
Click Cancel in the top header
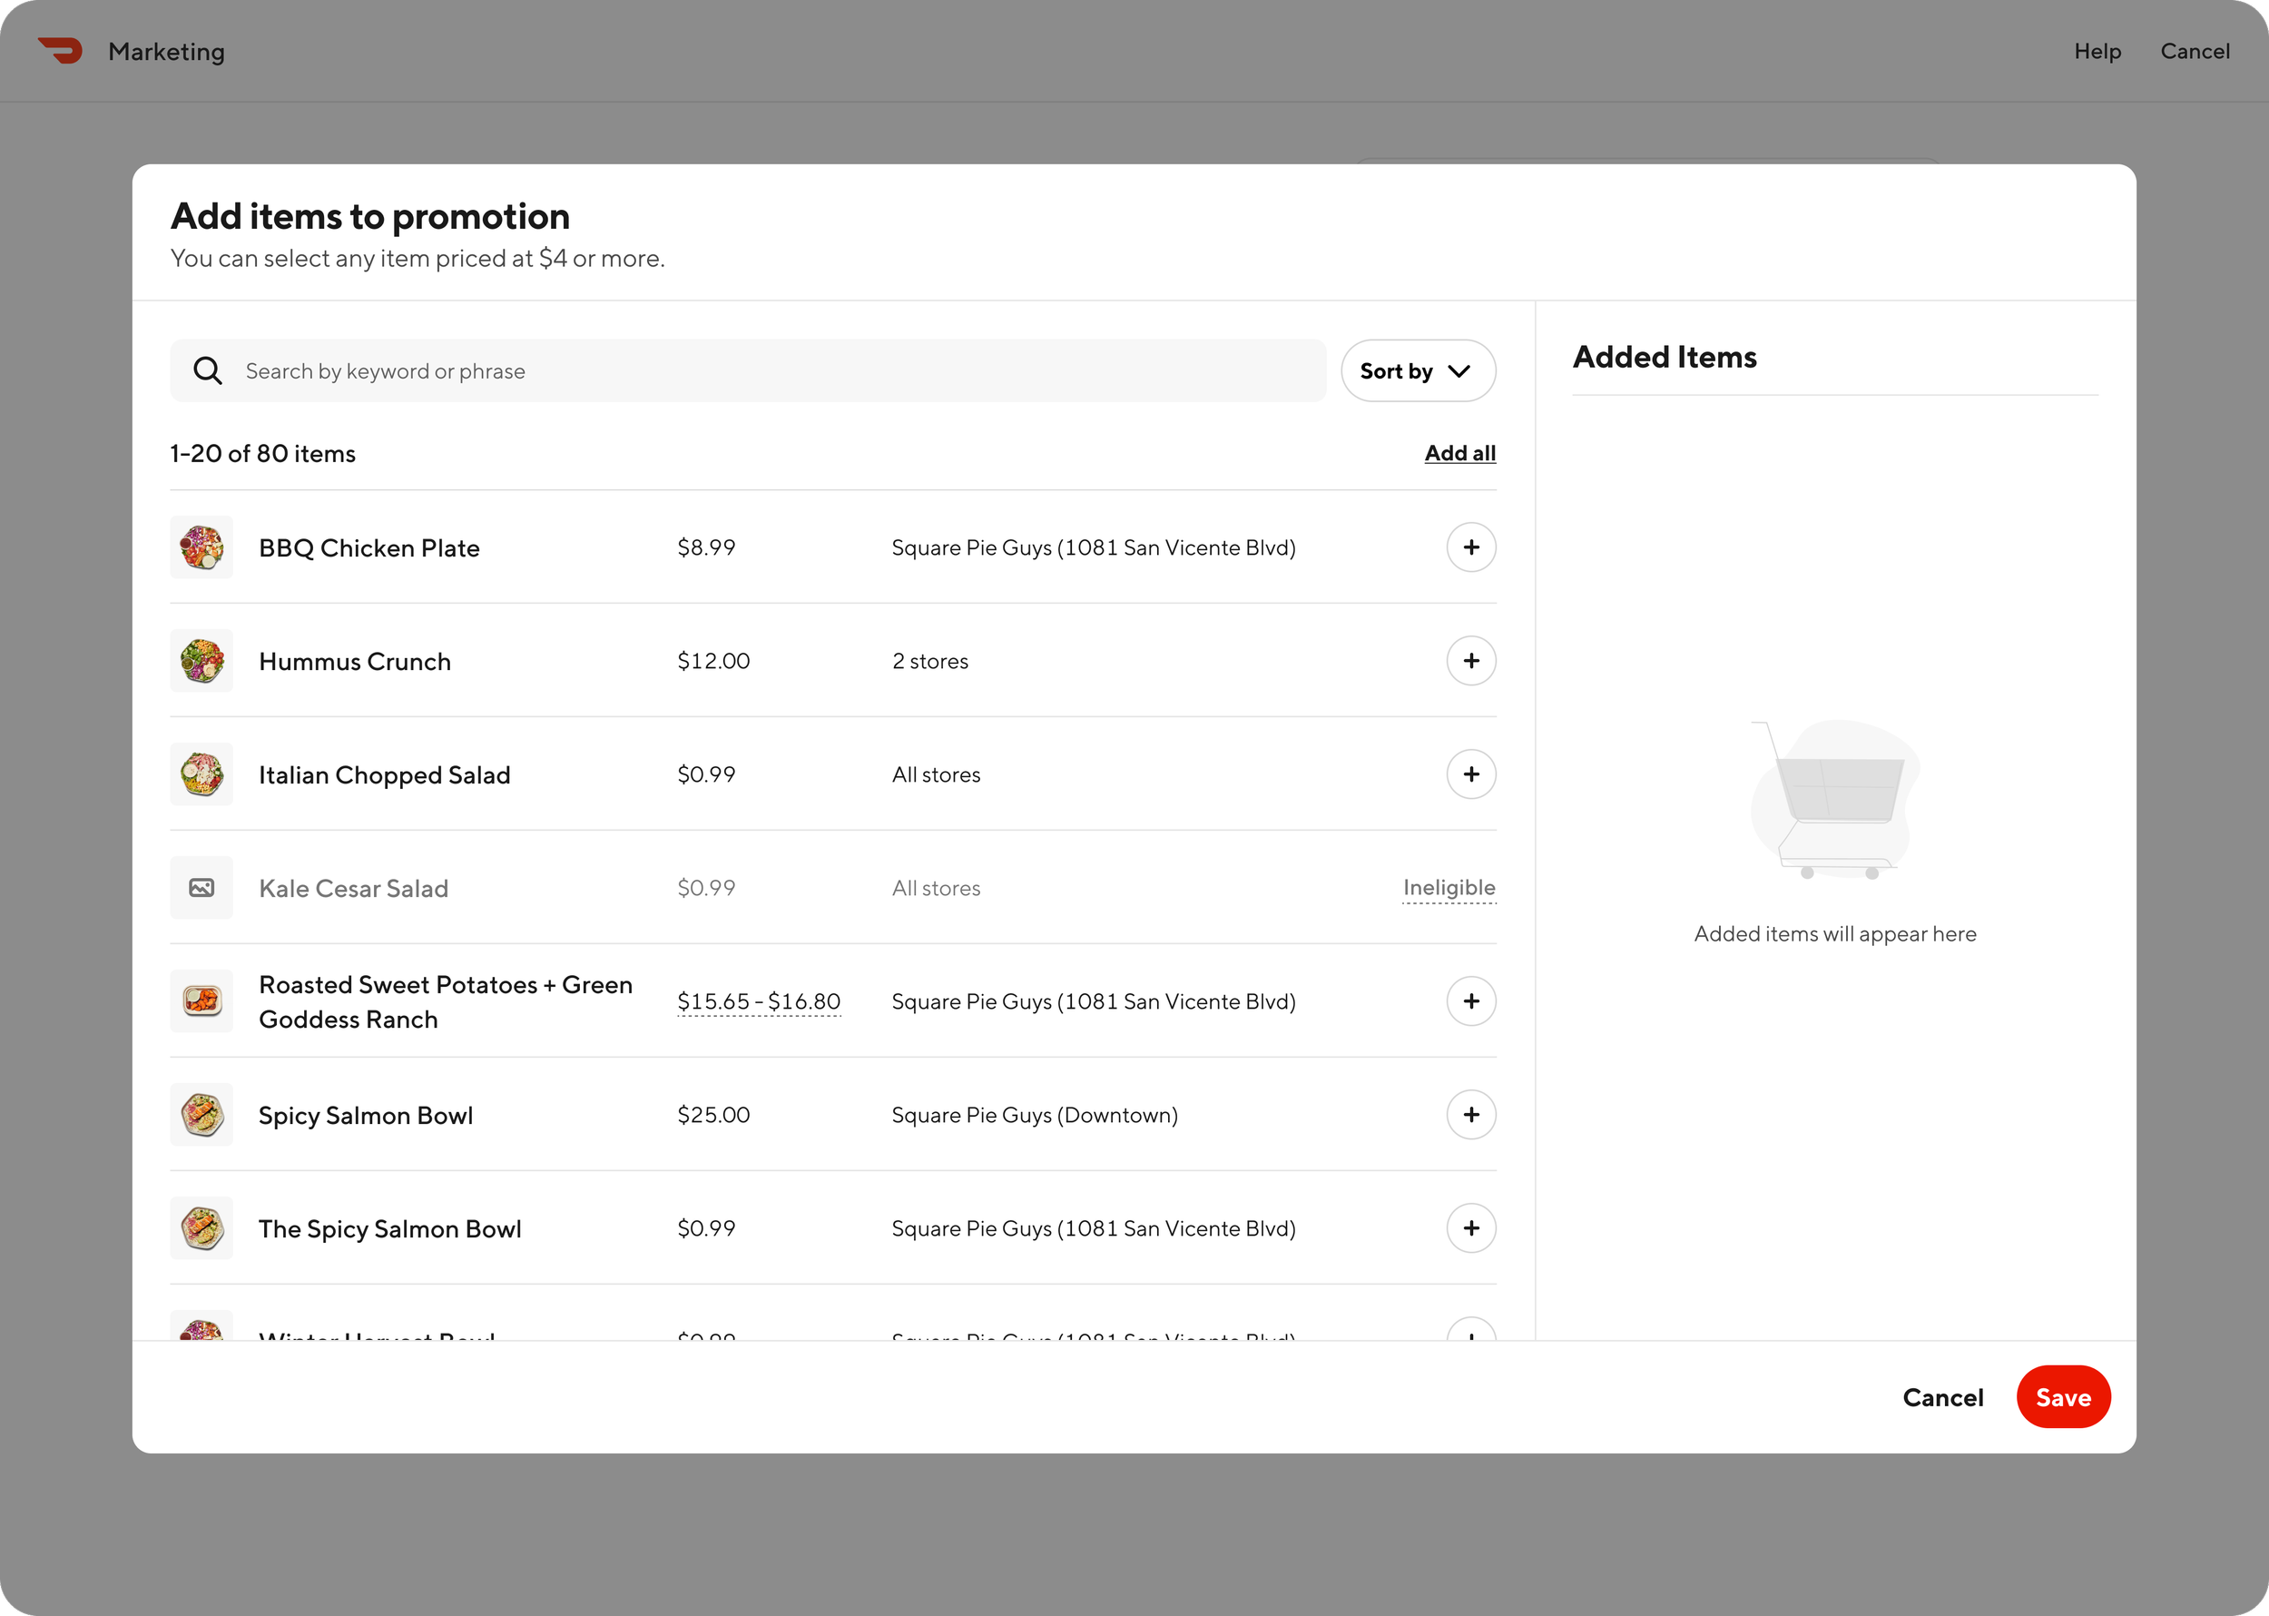click(x=2195, y=51)
